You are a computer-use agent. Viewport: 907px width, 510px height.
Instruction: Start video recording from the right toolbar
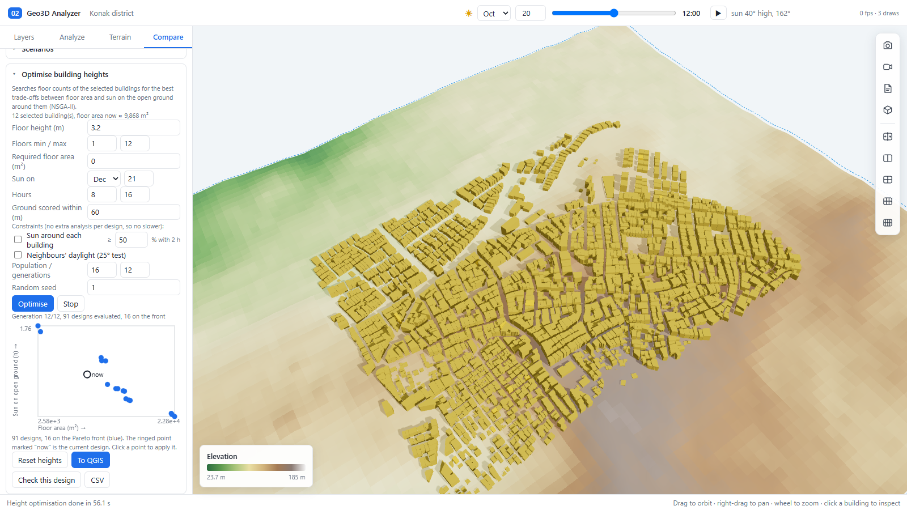pyautogui.click(x=888, y=67)
